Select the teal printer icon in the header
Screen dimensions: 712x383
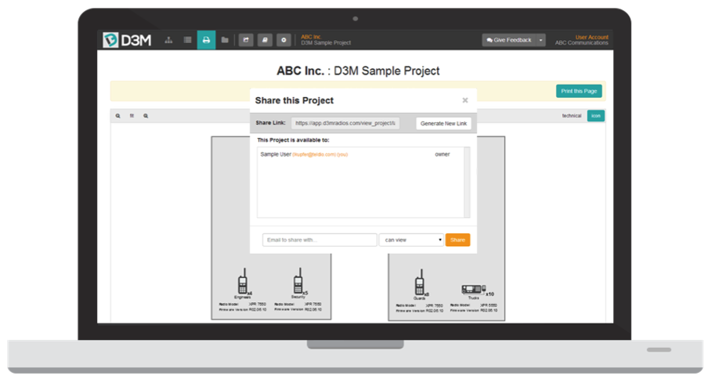point(206,40)
